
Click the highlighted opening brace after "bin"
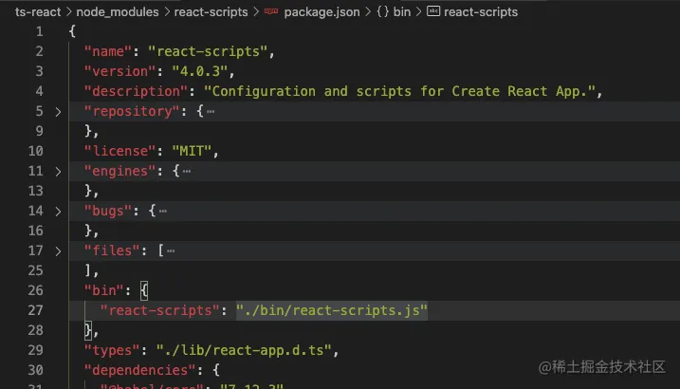144,290
